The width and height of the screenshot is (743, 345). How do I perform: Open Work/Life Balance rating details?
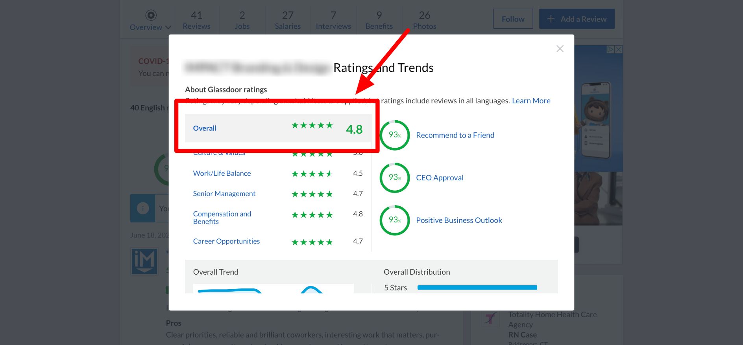tap(222, 173)
